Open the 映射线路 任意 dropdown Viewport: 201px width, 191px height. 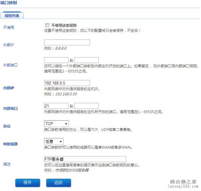coord(54,141)
